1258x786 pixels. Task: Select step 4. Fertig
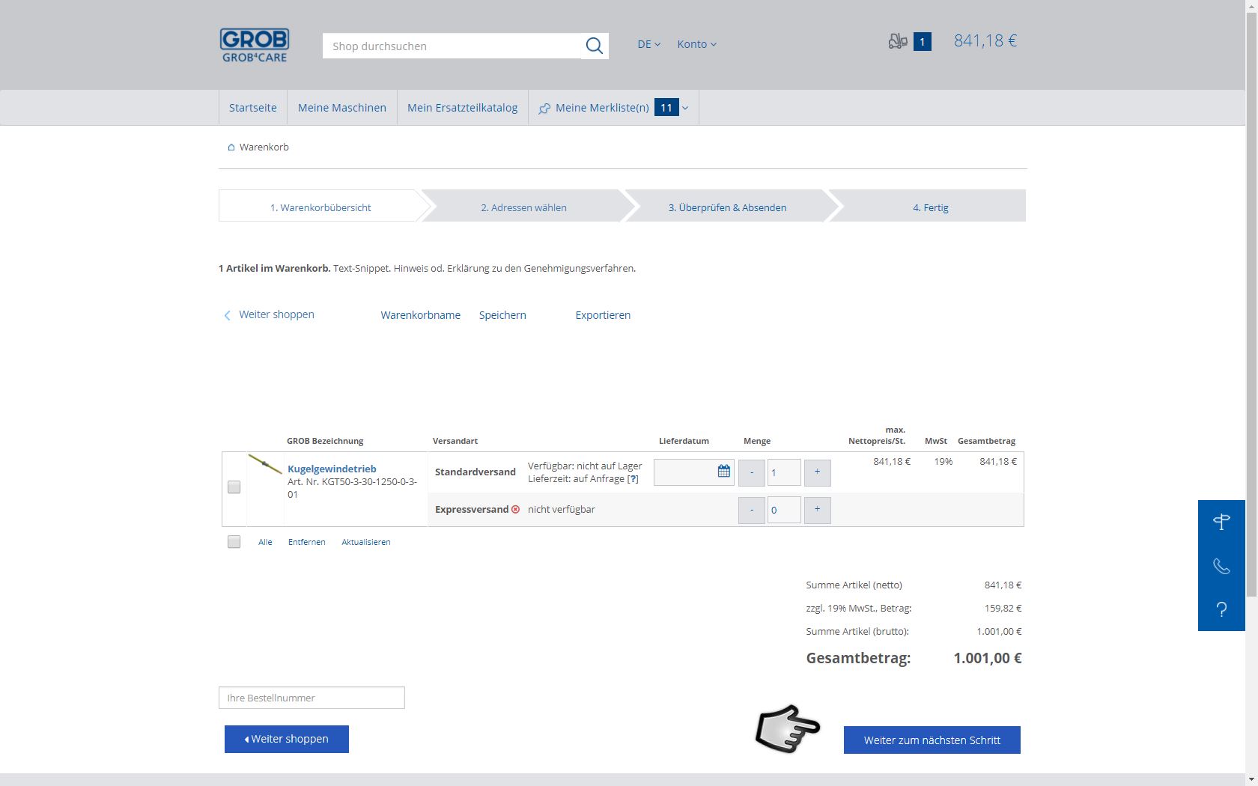[x=930, y=207]
